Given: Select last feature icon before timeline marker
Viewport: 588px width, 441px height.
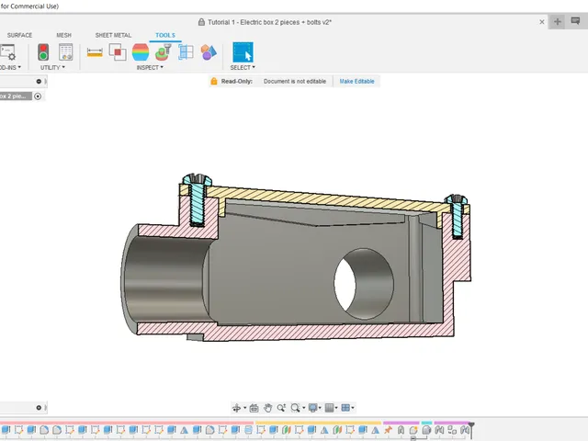Looking at the screenshot, I should (465, 430).
